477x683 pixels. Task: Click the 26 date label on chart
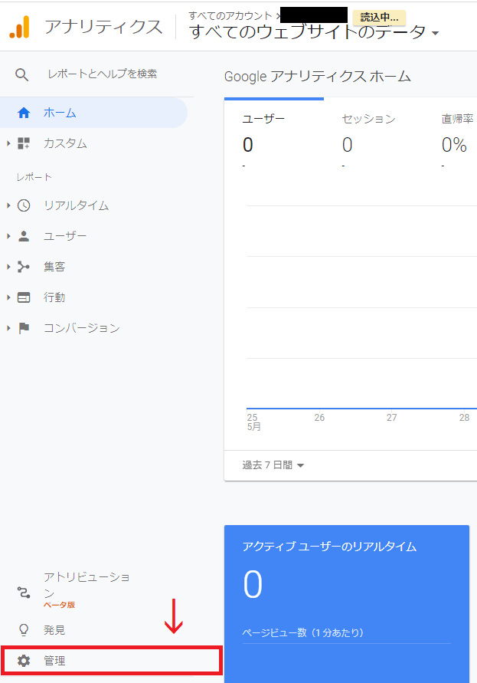(319, 418)
